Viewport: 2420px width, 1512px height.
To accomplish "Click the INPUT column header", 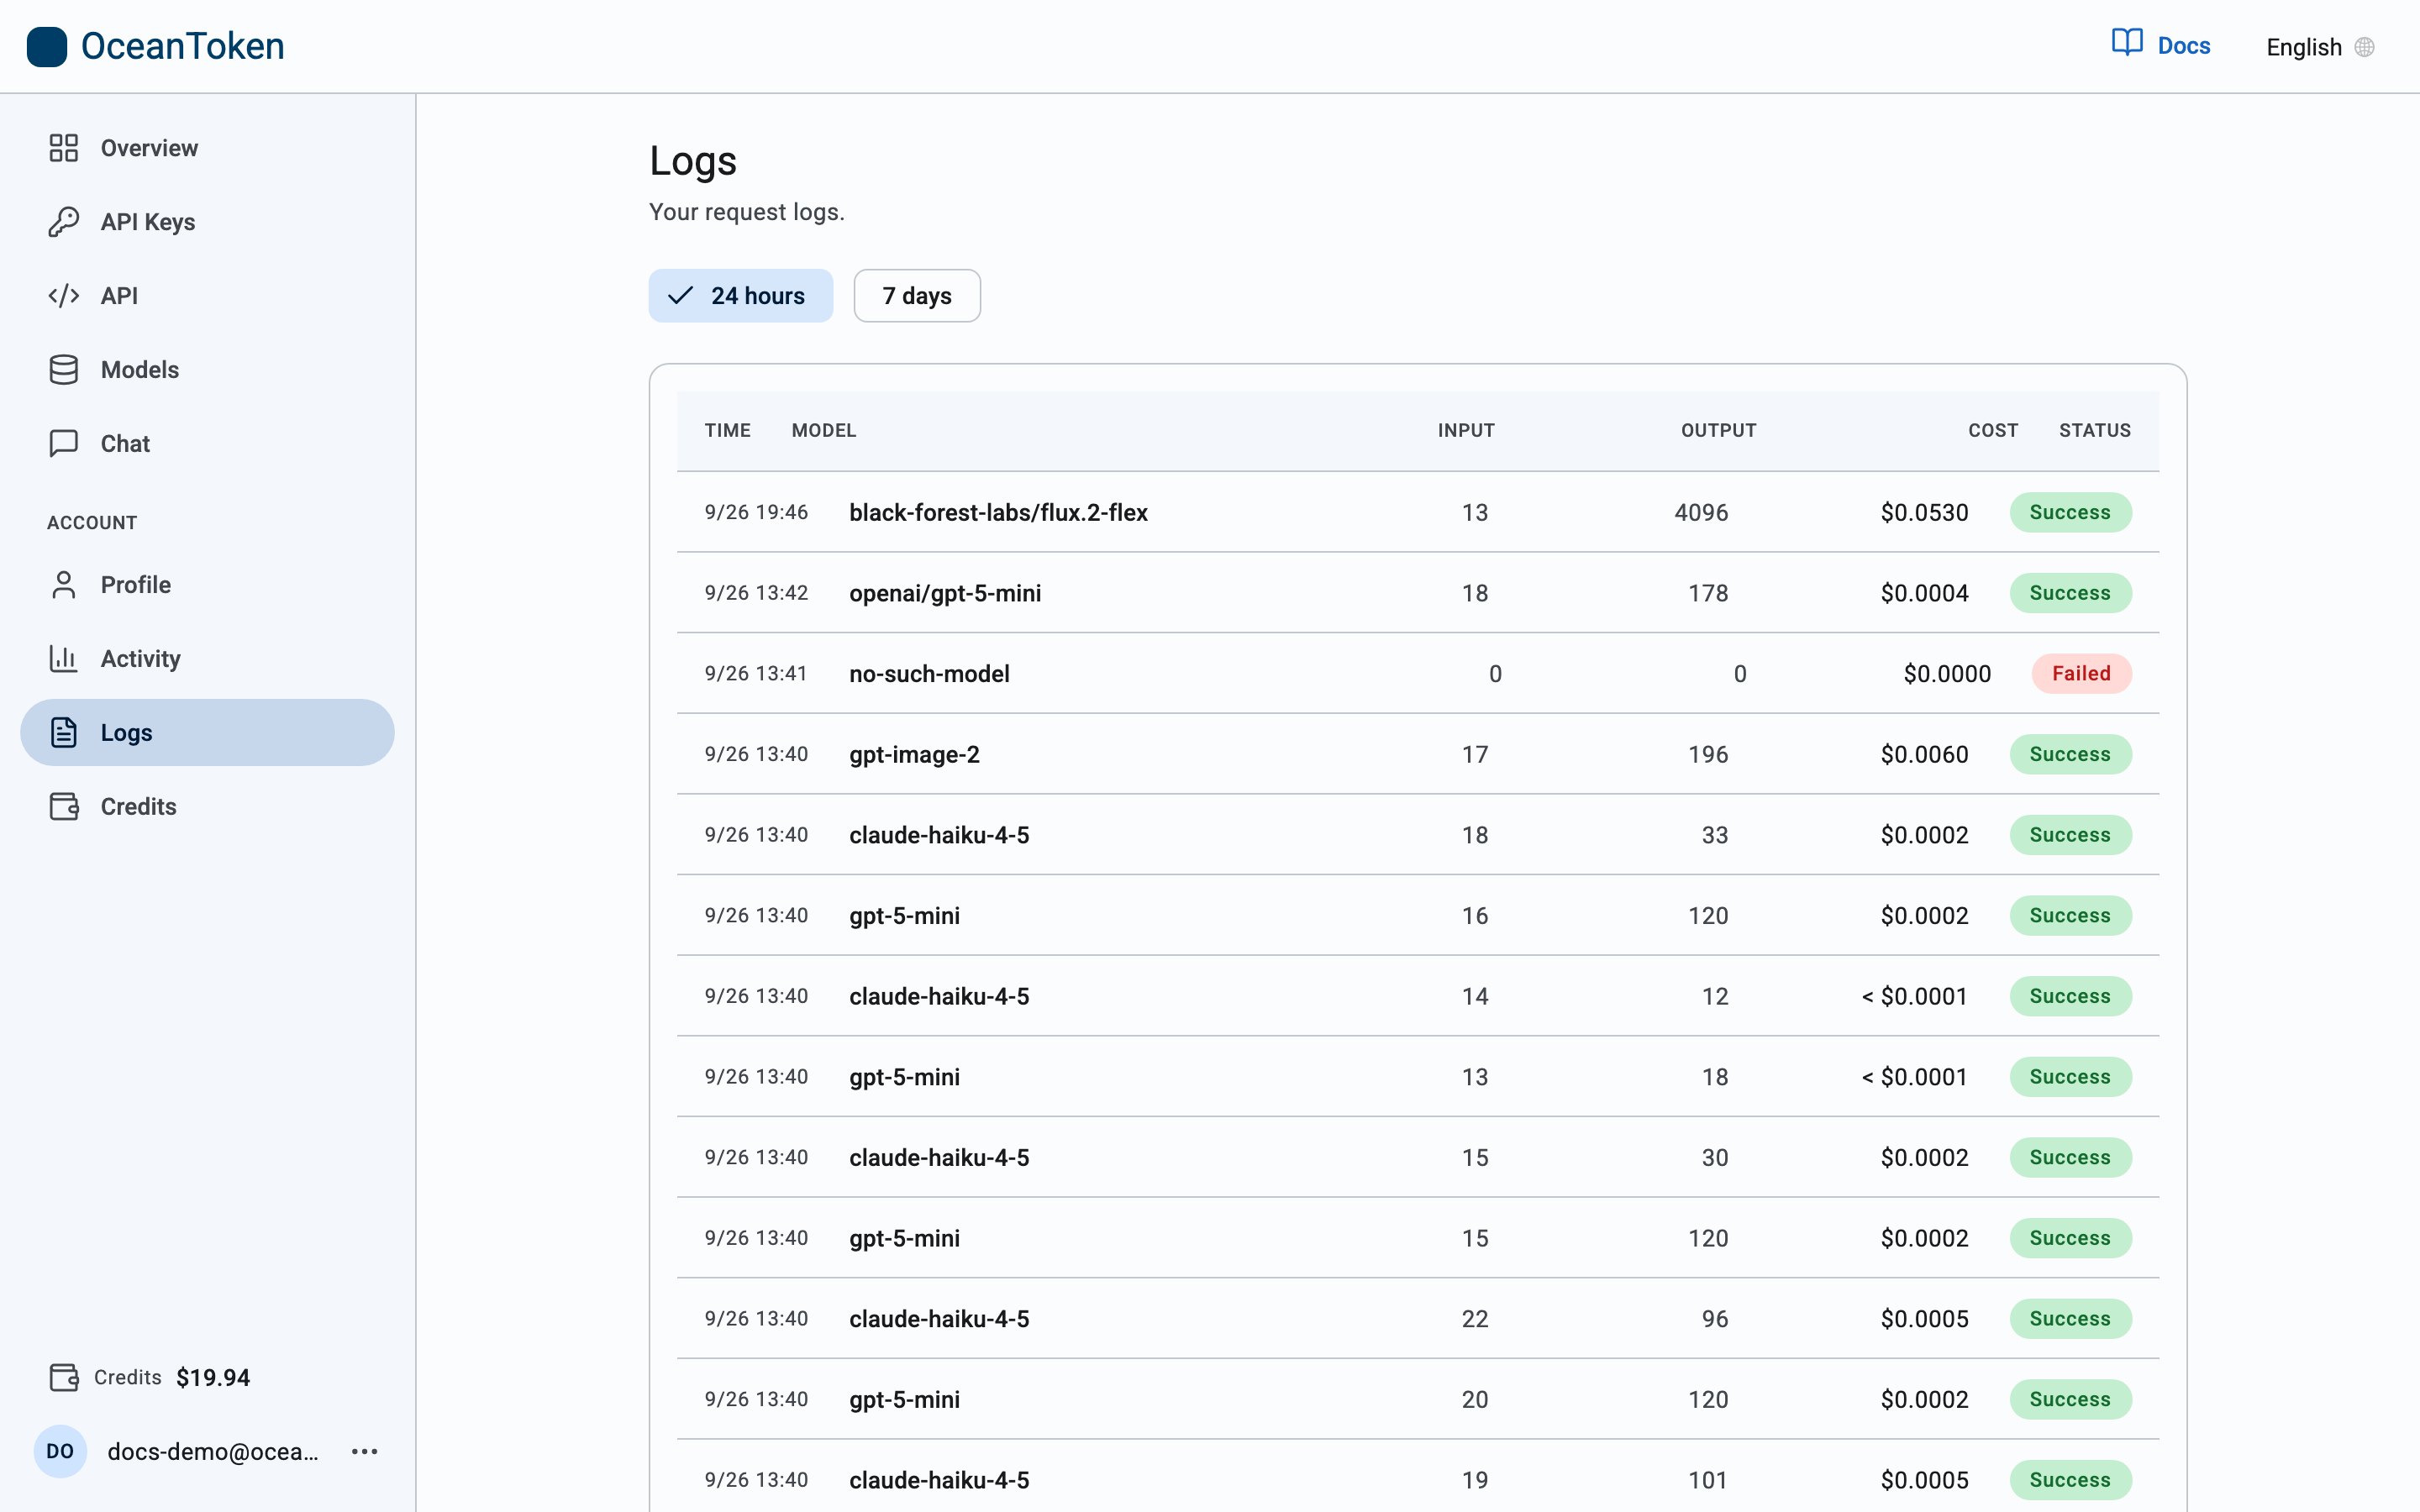I will pyautogui.click(x=1466, y=430).
